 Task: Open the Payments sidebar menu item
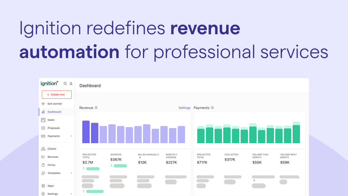[54, 136]
